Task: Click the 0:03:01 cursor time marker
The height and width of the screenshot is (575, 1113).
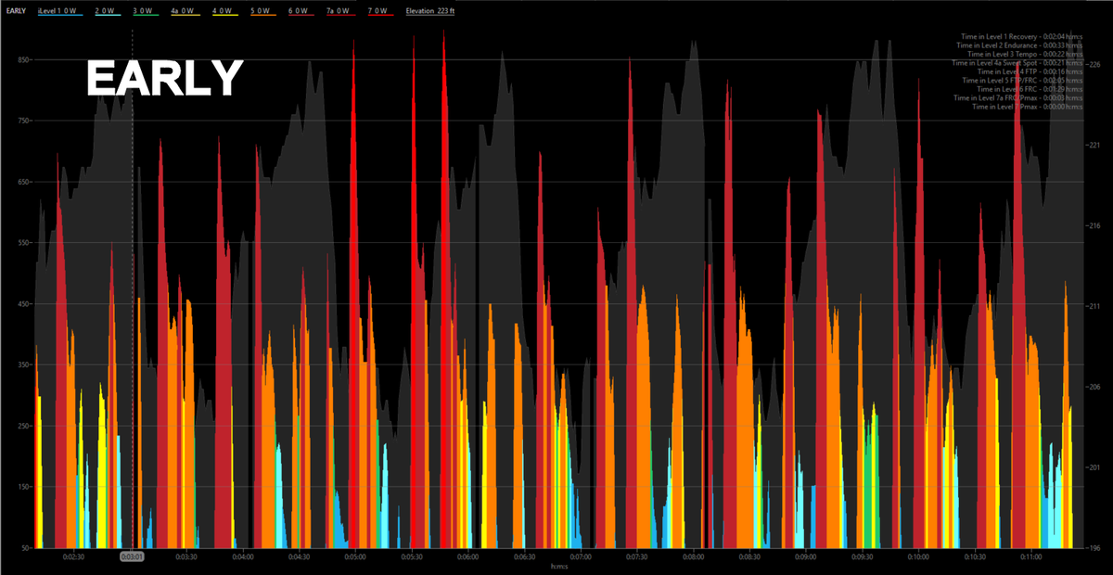Action: (132, 556)
